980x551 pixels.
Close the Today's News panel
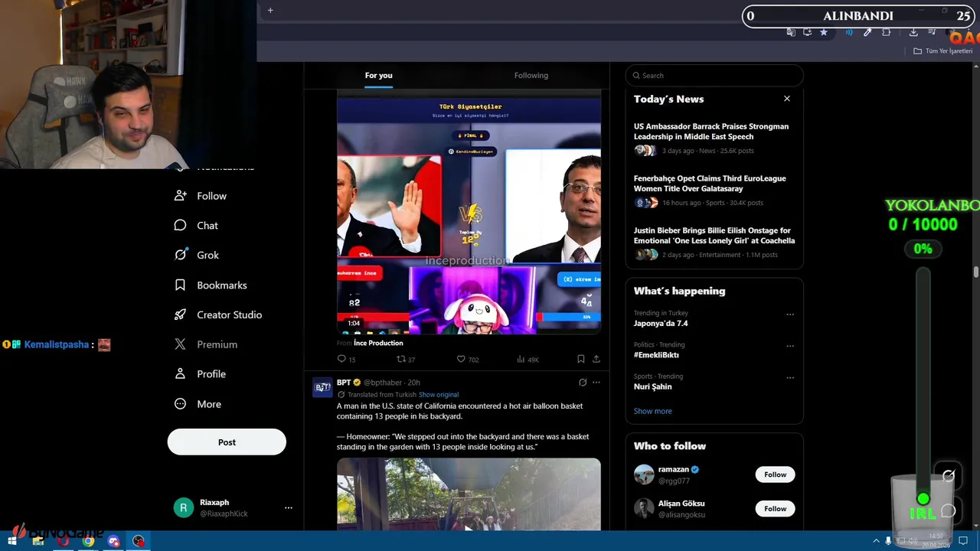click(786, 99)
